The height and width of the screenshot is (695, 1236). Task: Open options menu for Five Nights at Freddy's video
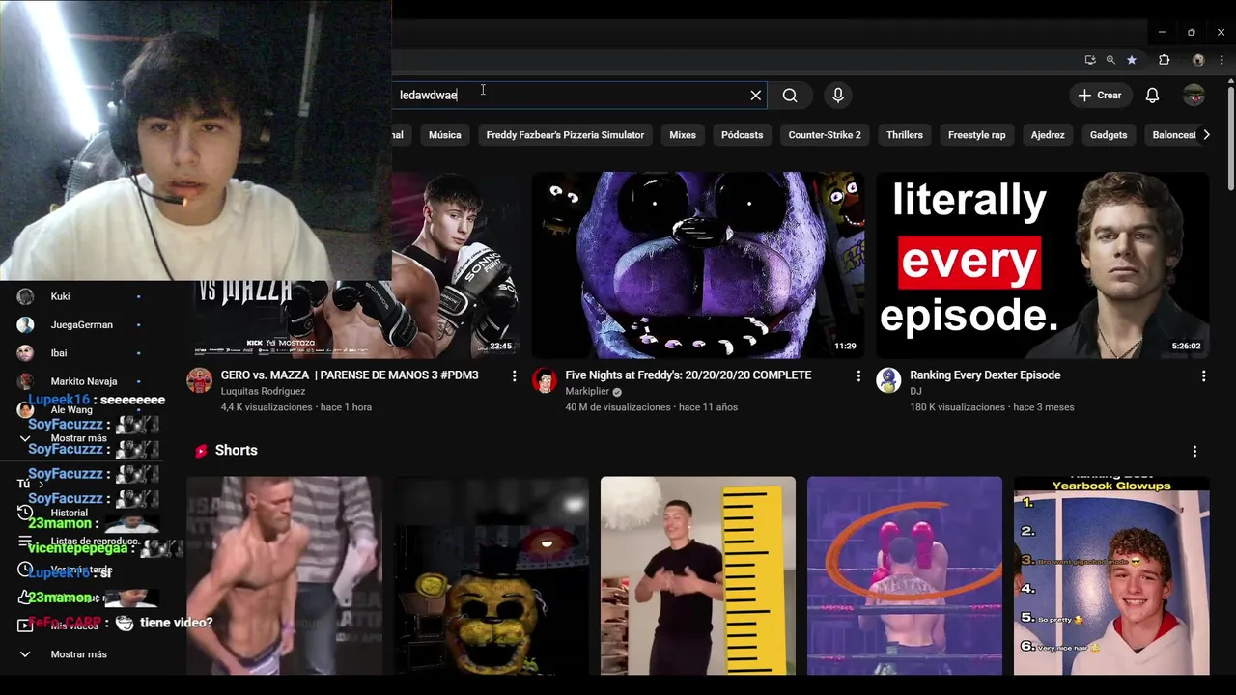coord(858,375)
